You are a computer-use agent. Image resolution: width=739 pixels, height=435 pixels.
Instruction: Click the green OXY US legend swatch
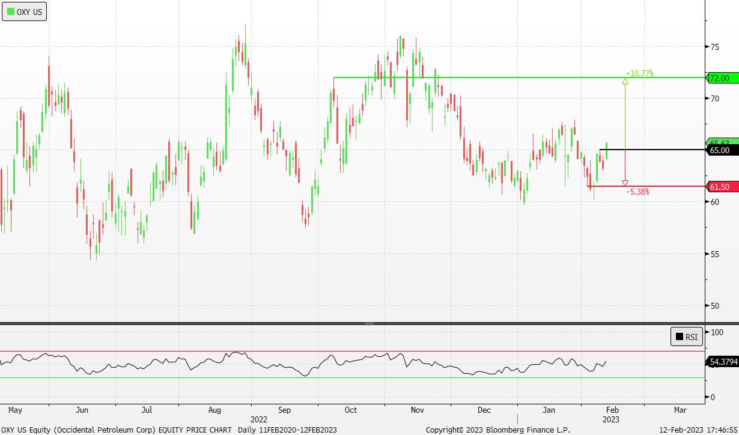point(10,12)
